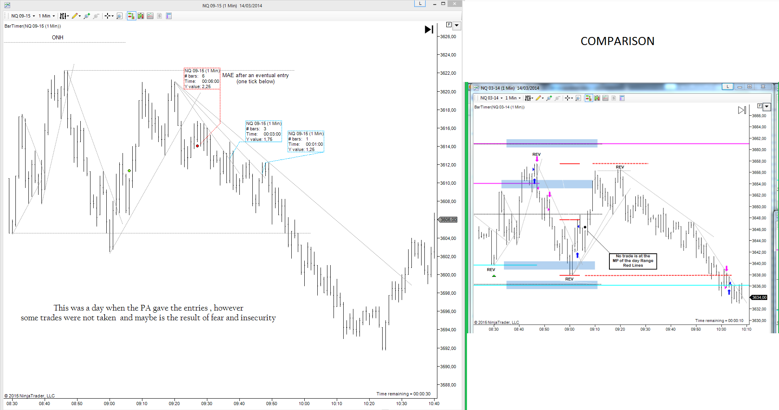779x410 pixels.
Task: Click the L link button in NQ 09-15 title bar
Action: [420, 4]
